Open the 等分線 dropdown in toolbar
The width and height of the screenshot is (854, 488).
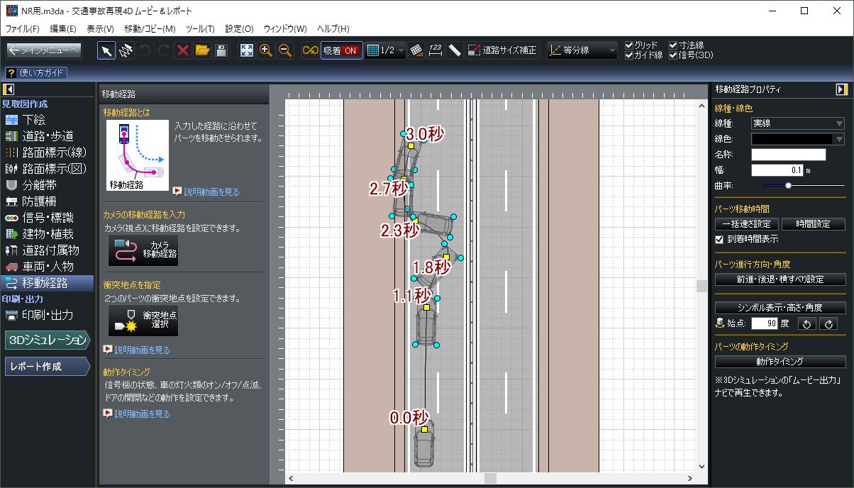click(582, 50)
